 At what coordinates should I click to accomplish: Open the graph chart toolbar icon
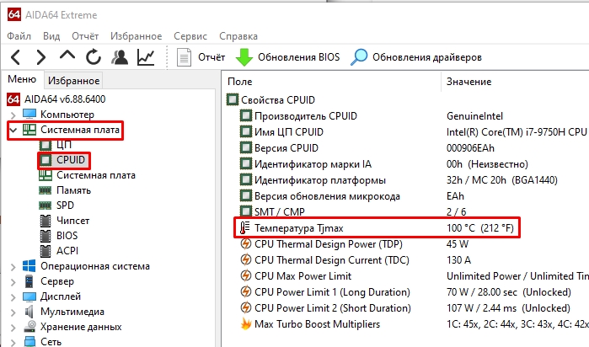click(146, 57)
